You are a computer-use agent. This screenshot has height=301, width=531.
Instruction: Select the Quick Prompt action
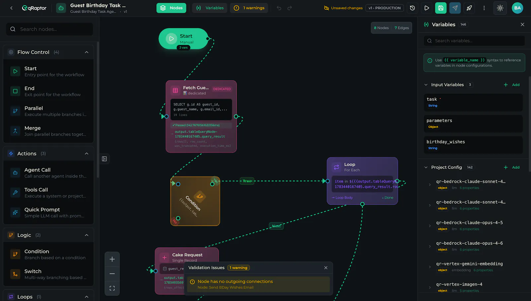pos(49,213)
